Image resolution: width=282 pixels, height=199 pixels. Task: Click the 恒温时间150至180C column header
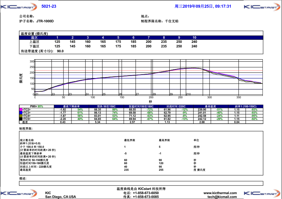[141, 106]
